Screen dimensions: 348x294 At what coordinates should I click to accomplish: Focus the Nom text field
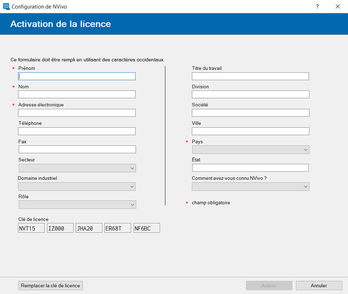pyautogui.click(x=77, y=94)
